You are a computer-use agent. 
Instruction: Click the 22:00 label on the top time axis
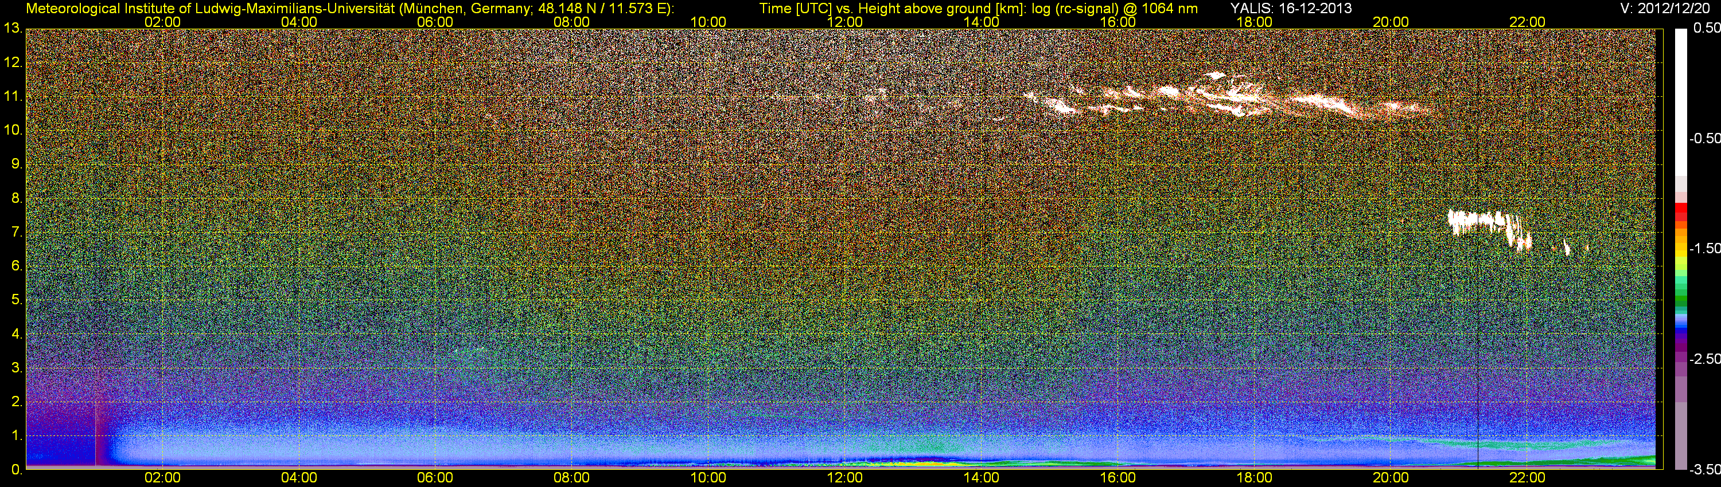1527,22
